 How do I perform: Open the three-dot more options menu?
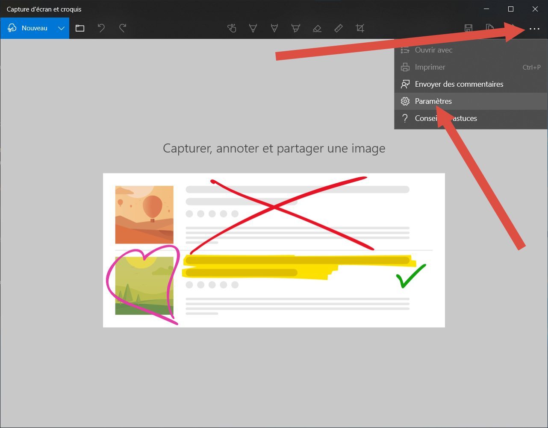(534, 29)
